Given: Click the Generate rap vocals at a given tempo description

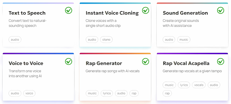Looking at the screenshot, I should point(192,71).
